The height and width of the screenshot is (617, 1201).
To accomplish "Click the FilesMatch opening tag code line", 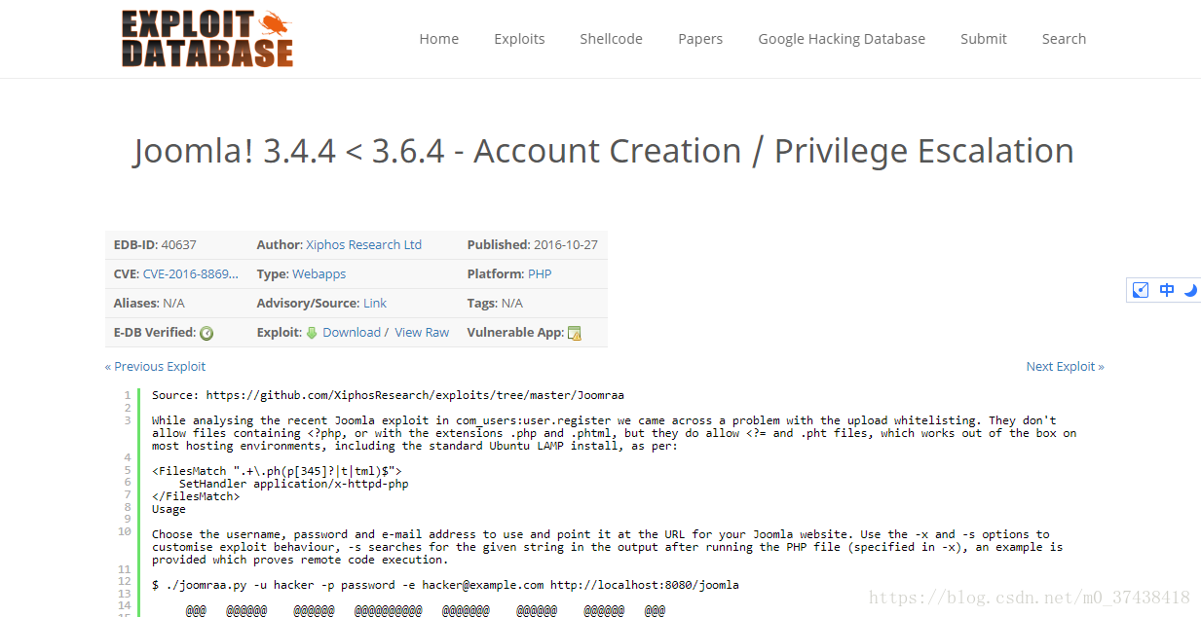I will tap(277, 471).
